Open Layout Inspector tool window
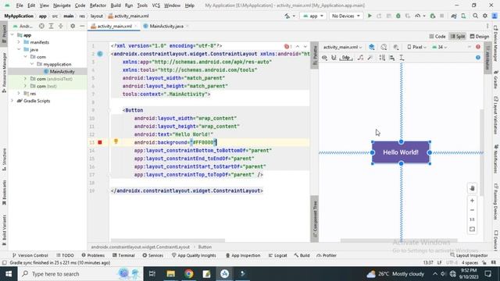Viewport: 500px width, 281px height. click(469, 255)
